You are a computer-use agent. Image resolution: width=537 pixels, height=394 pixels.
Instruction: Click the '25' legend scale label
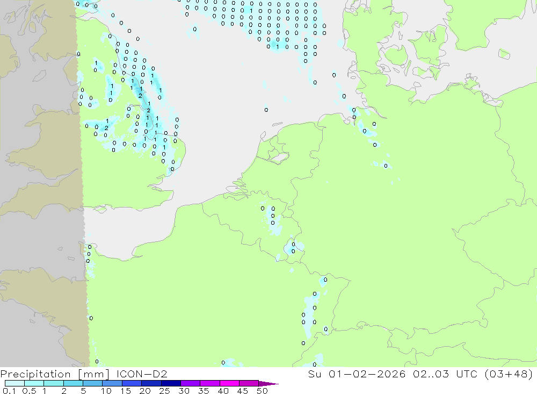click(x=164, y=391)
